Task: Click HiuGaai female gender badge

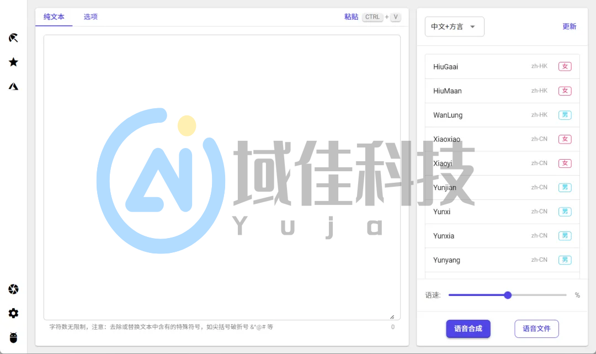Action: pyautogui.click(x=565, y=66)
